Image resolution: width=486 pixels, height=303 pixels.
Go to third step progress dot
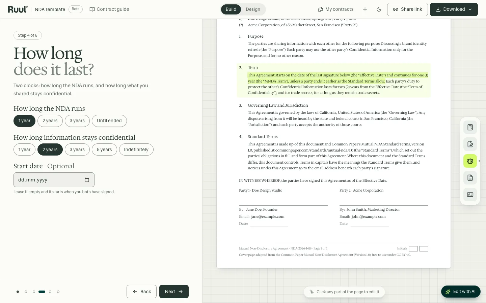(34, 292)
